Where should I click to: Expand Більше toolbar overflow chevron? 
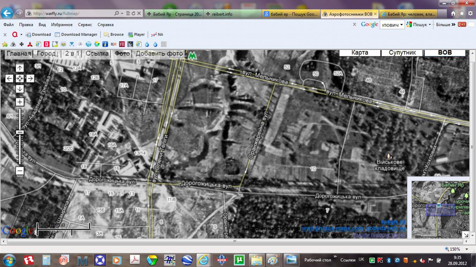tap(453, 25)
